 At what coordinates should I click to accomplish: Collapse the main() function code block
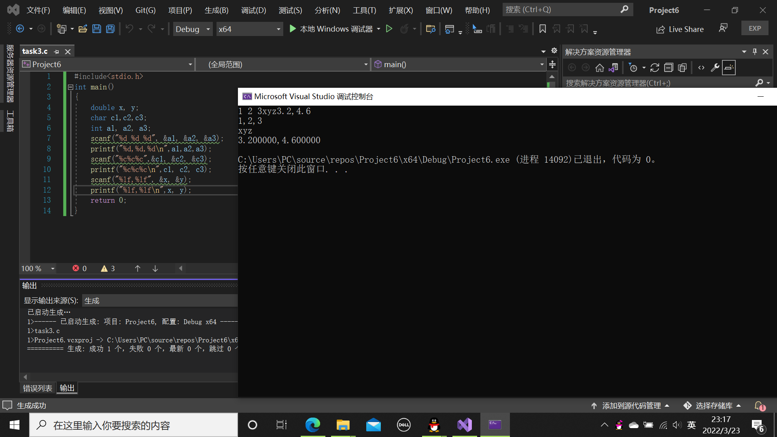pyautogui.click(x=70, y=87)
